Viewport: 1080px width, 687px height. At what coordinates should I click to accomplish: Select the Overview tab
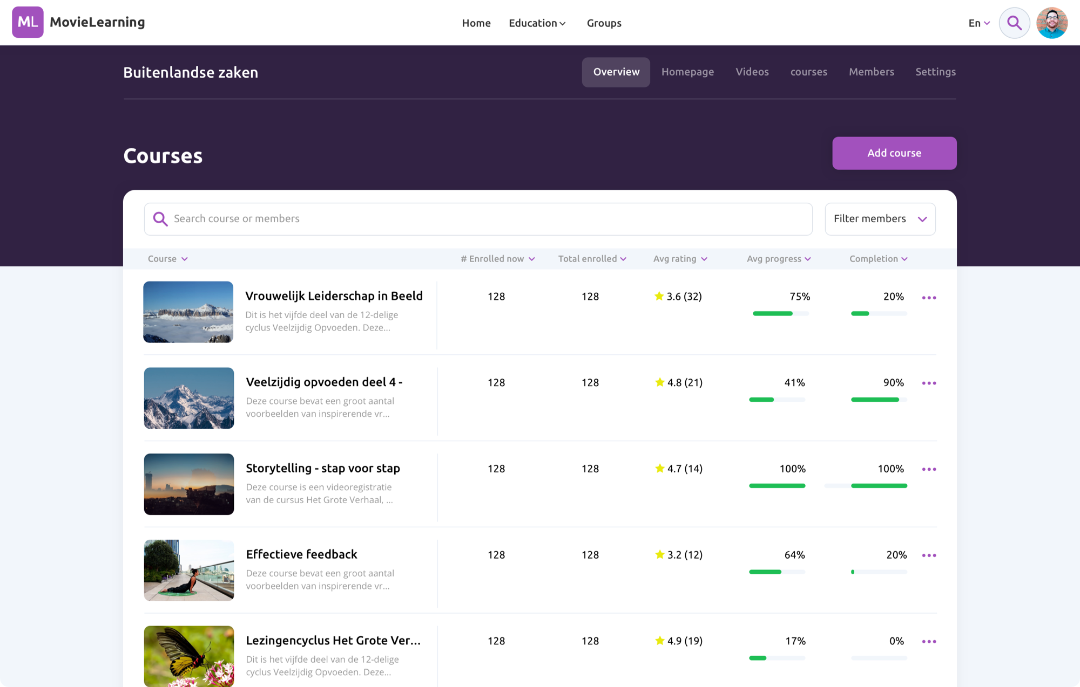pyautogui.click(x=616, y=72)
